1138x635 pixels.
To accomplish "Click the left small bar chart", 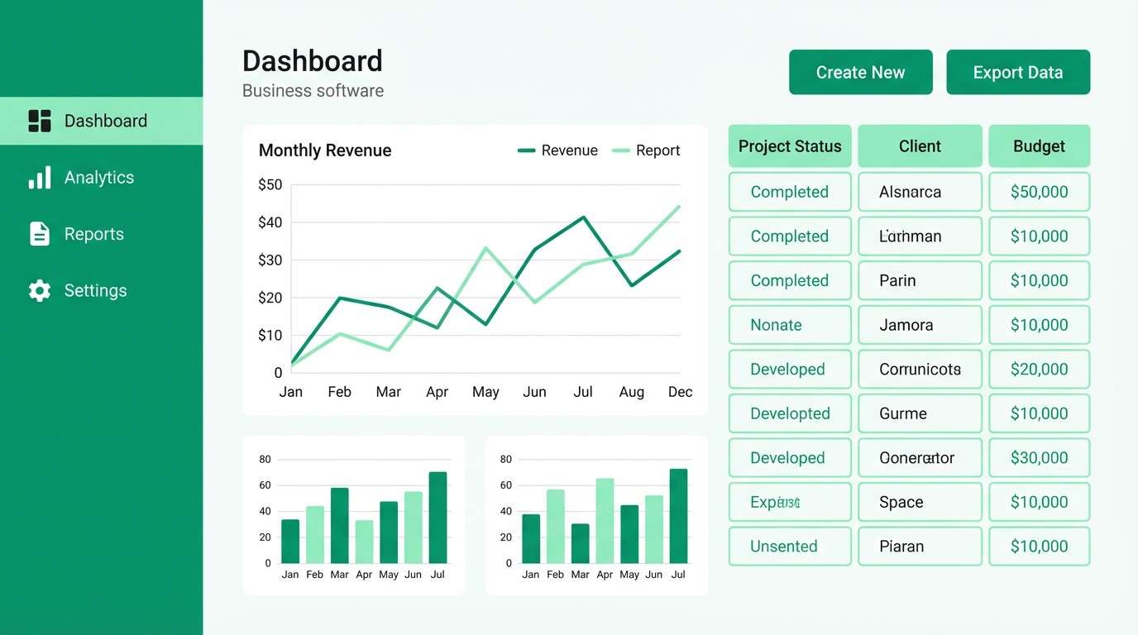I will pyautogui.click(x=353, y=514).
